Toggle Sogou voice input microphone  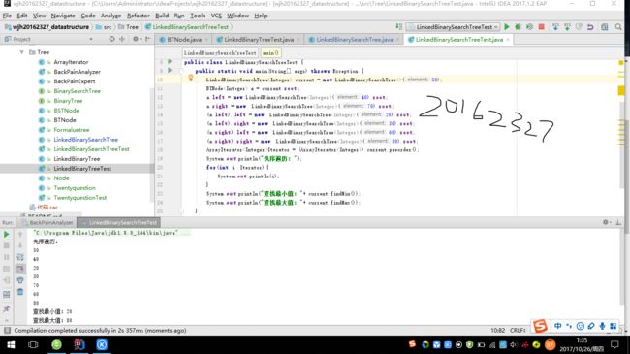pyautogui.click(x=602, y=326)
